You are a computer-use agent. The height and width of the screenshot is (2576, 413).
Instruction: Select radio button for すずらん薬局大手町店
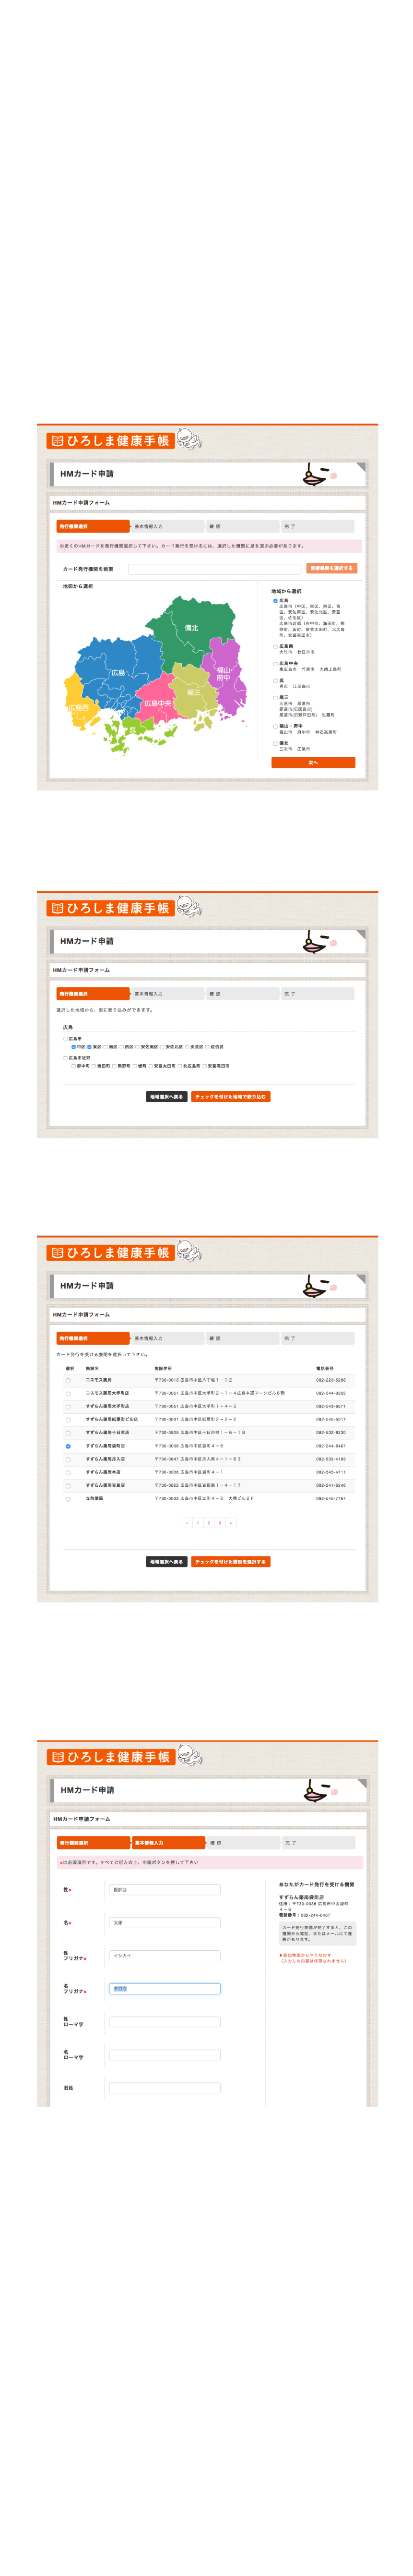(68, 1406)
